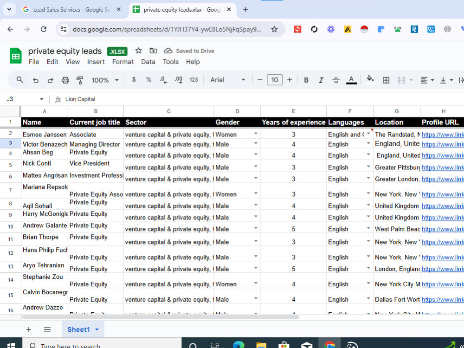Image resolution: width=464 pixels, height=348 pixels.
Task: Open the text color picker
Action: coord(351,80)
